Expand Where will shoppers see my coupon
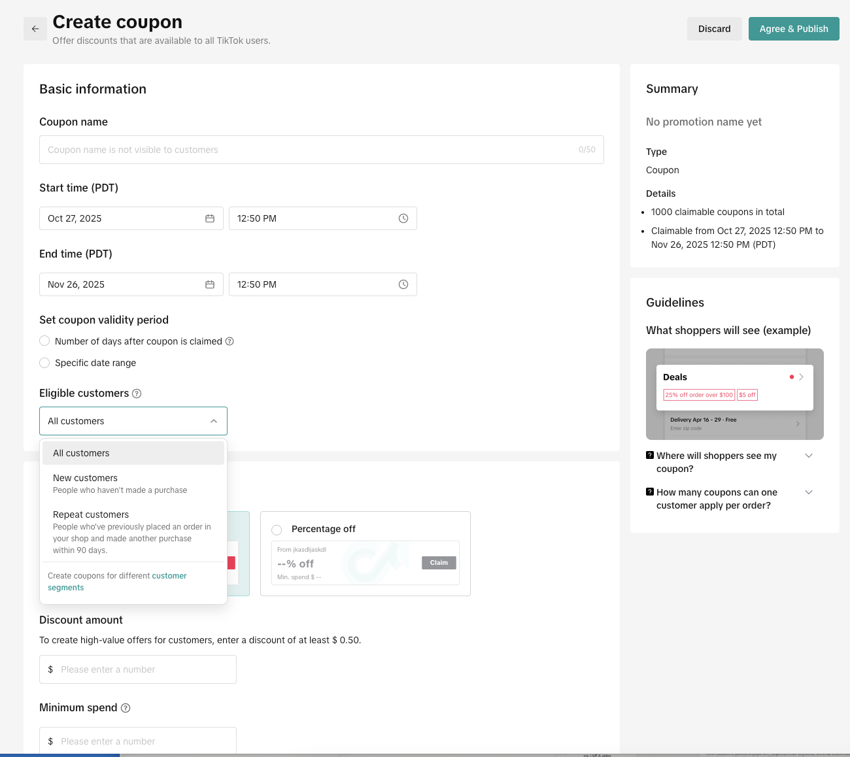The width and height of the screenshot is (850, 757). tap(808, 456)
